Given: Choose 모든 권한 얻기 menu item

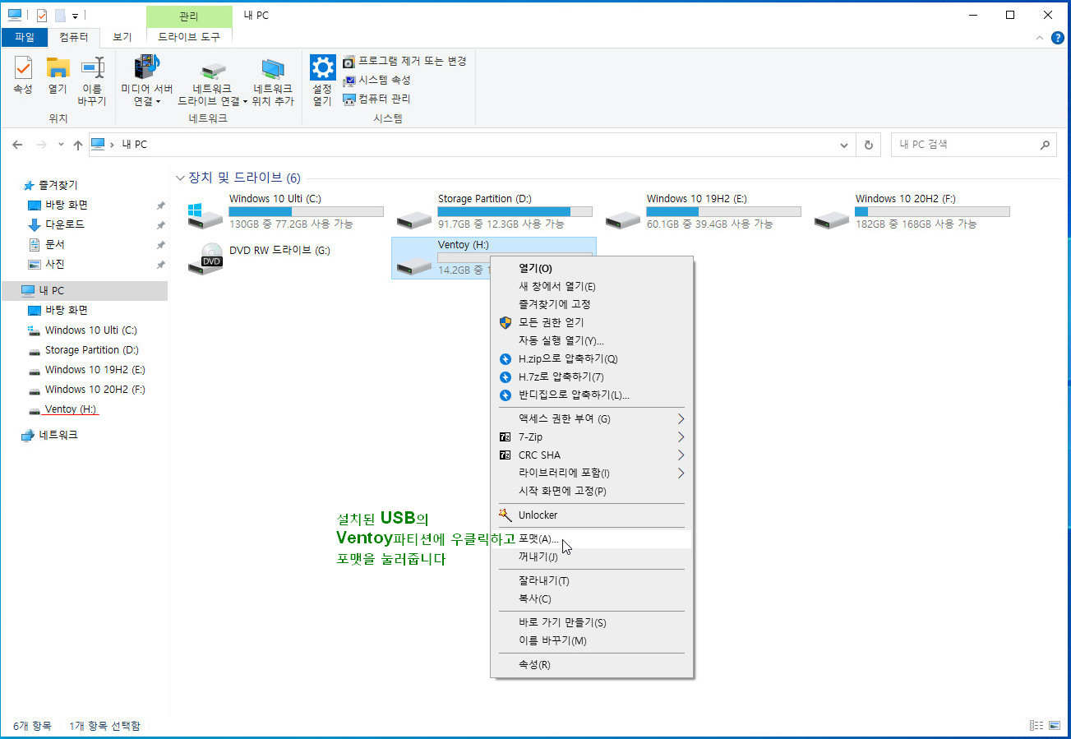Looking at the screenshot, I should pyautogui.click(x=592, y=322).
